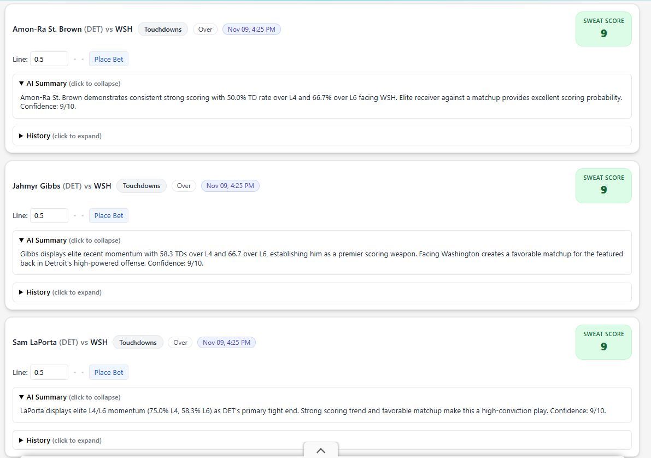Click player name Jahmyr Gibbs
The height and width of the screenshot is (458, 651).
coord(37,186)
